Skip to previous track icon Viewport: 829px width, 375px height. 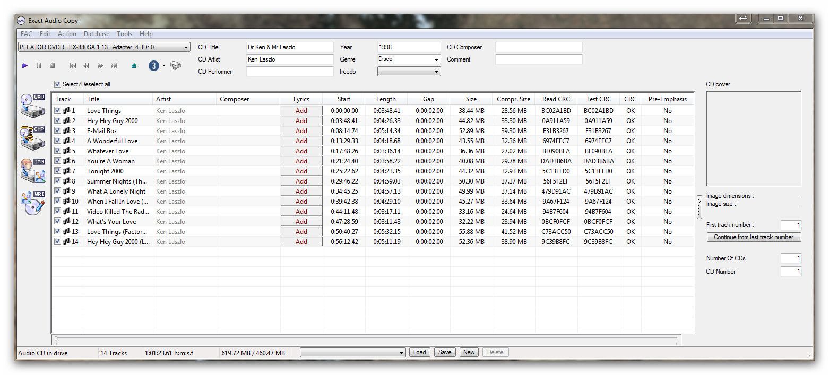click(x=73, y=66)
